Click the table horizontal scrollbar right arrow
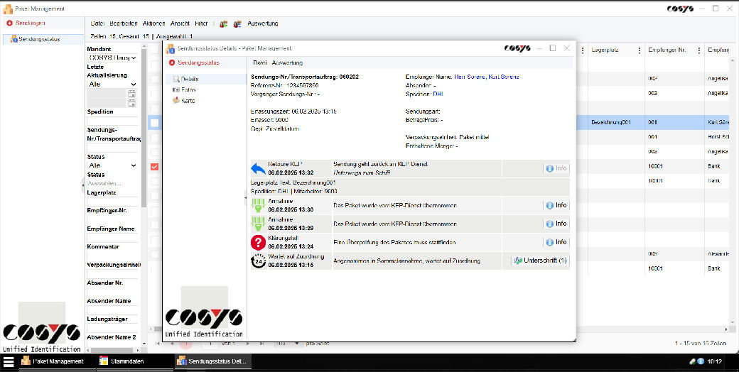Screen dimensions: 739x372 tap(726, 329)
